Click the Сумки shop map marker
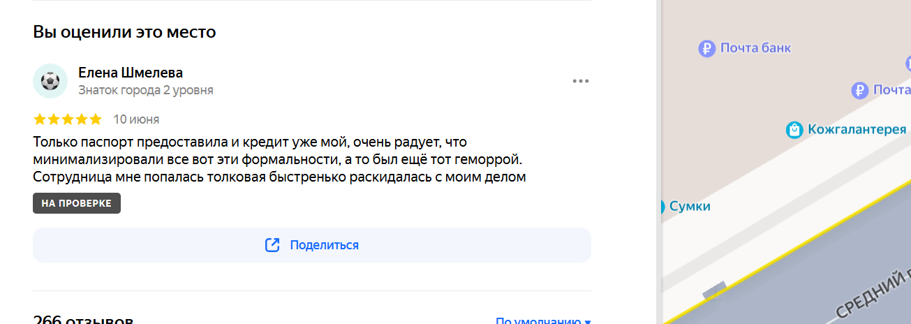Screen dimensions: 911x324 pyautogui.click(x=661, y=207)
